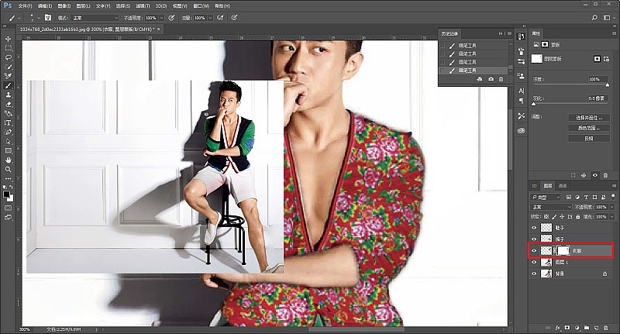Screen dimensions: 620x334
Task: Select the Rectangular Marquee tool
Action: (8, 48)
